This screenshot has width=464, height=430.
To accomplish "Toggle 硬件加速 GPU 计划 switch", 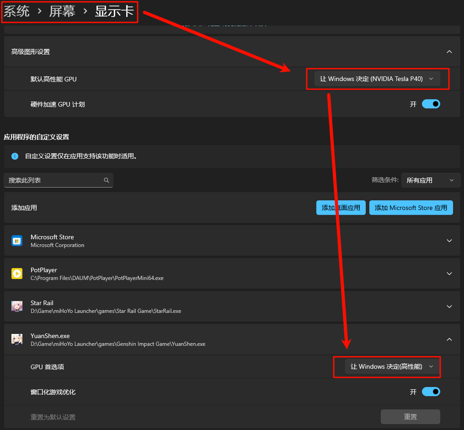I will pyautogui.click(x=431, y=104).
